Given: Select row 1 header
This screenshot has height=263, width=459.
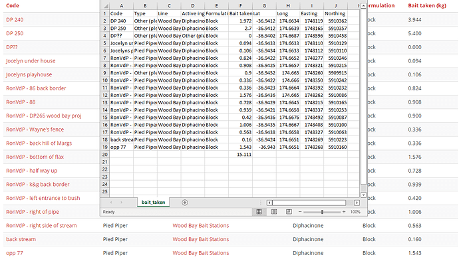Looking at the screenshot, I should point(105,13).
